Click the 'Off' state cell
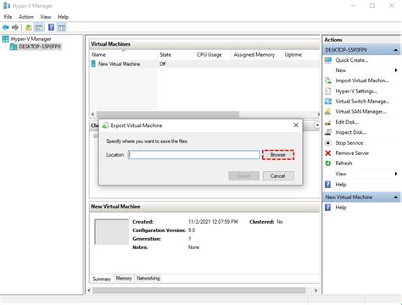 click(x=163, y=64)
